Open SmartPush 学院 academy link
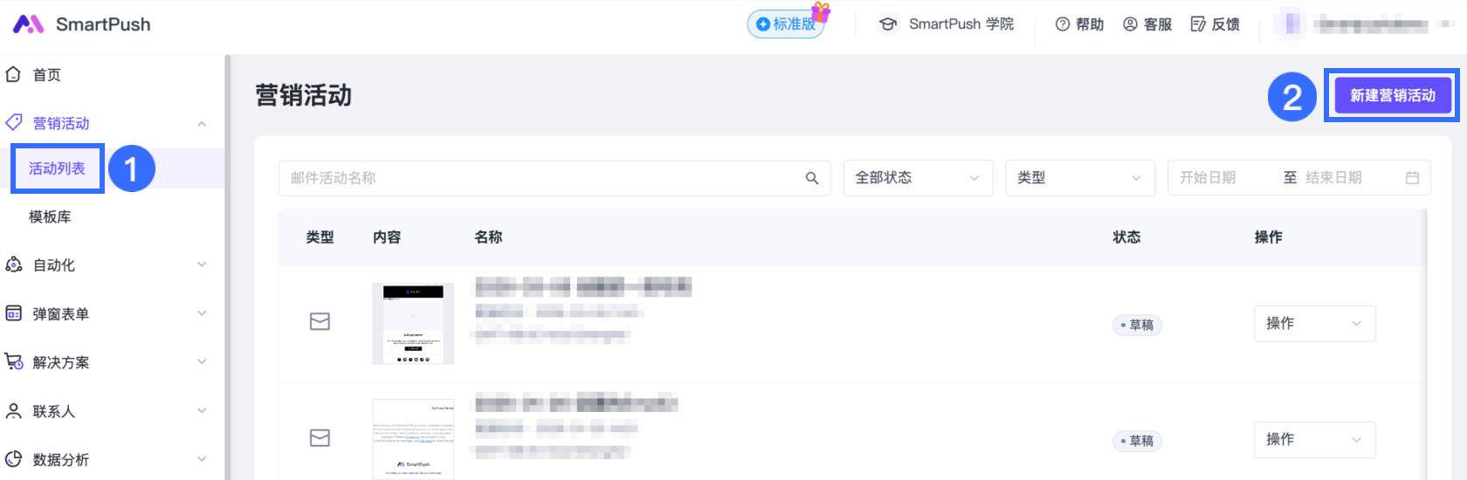Screen dimensions: 1467x480 pos(947,24)
